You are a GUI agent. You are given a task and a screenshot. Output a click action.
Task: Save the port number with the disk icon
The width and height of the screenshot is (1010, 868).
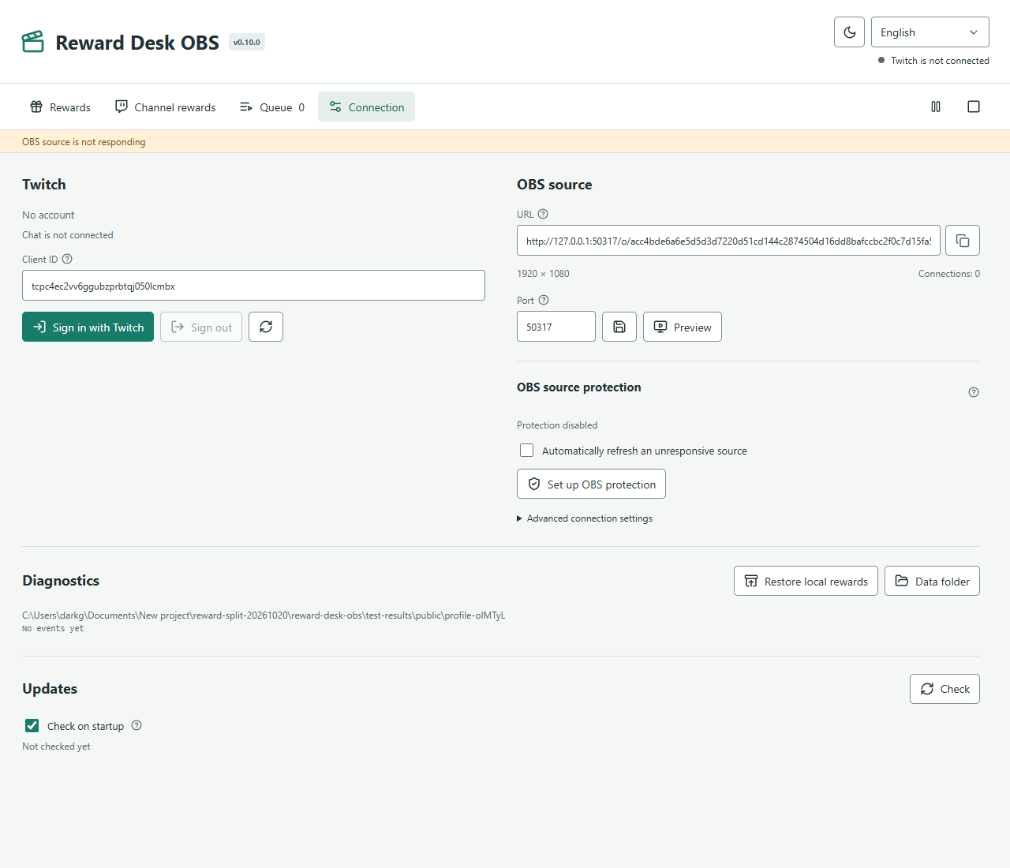[x=619, y=327]
